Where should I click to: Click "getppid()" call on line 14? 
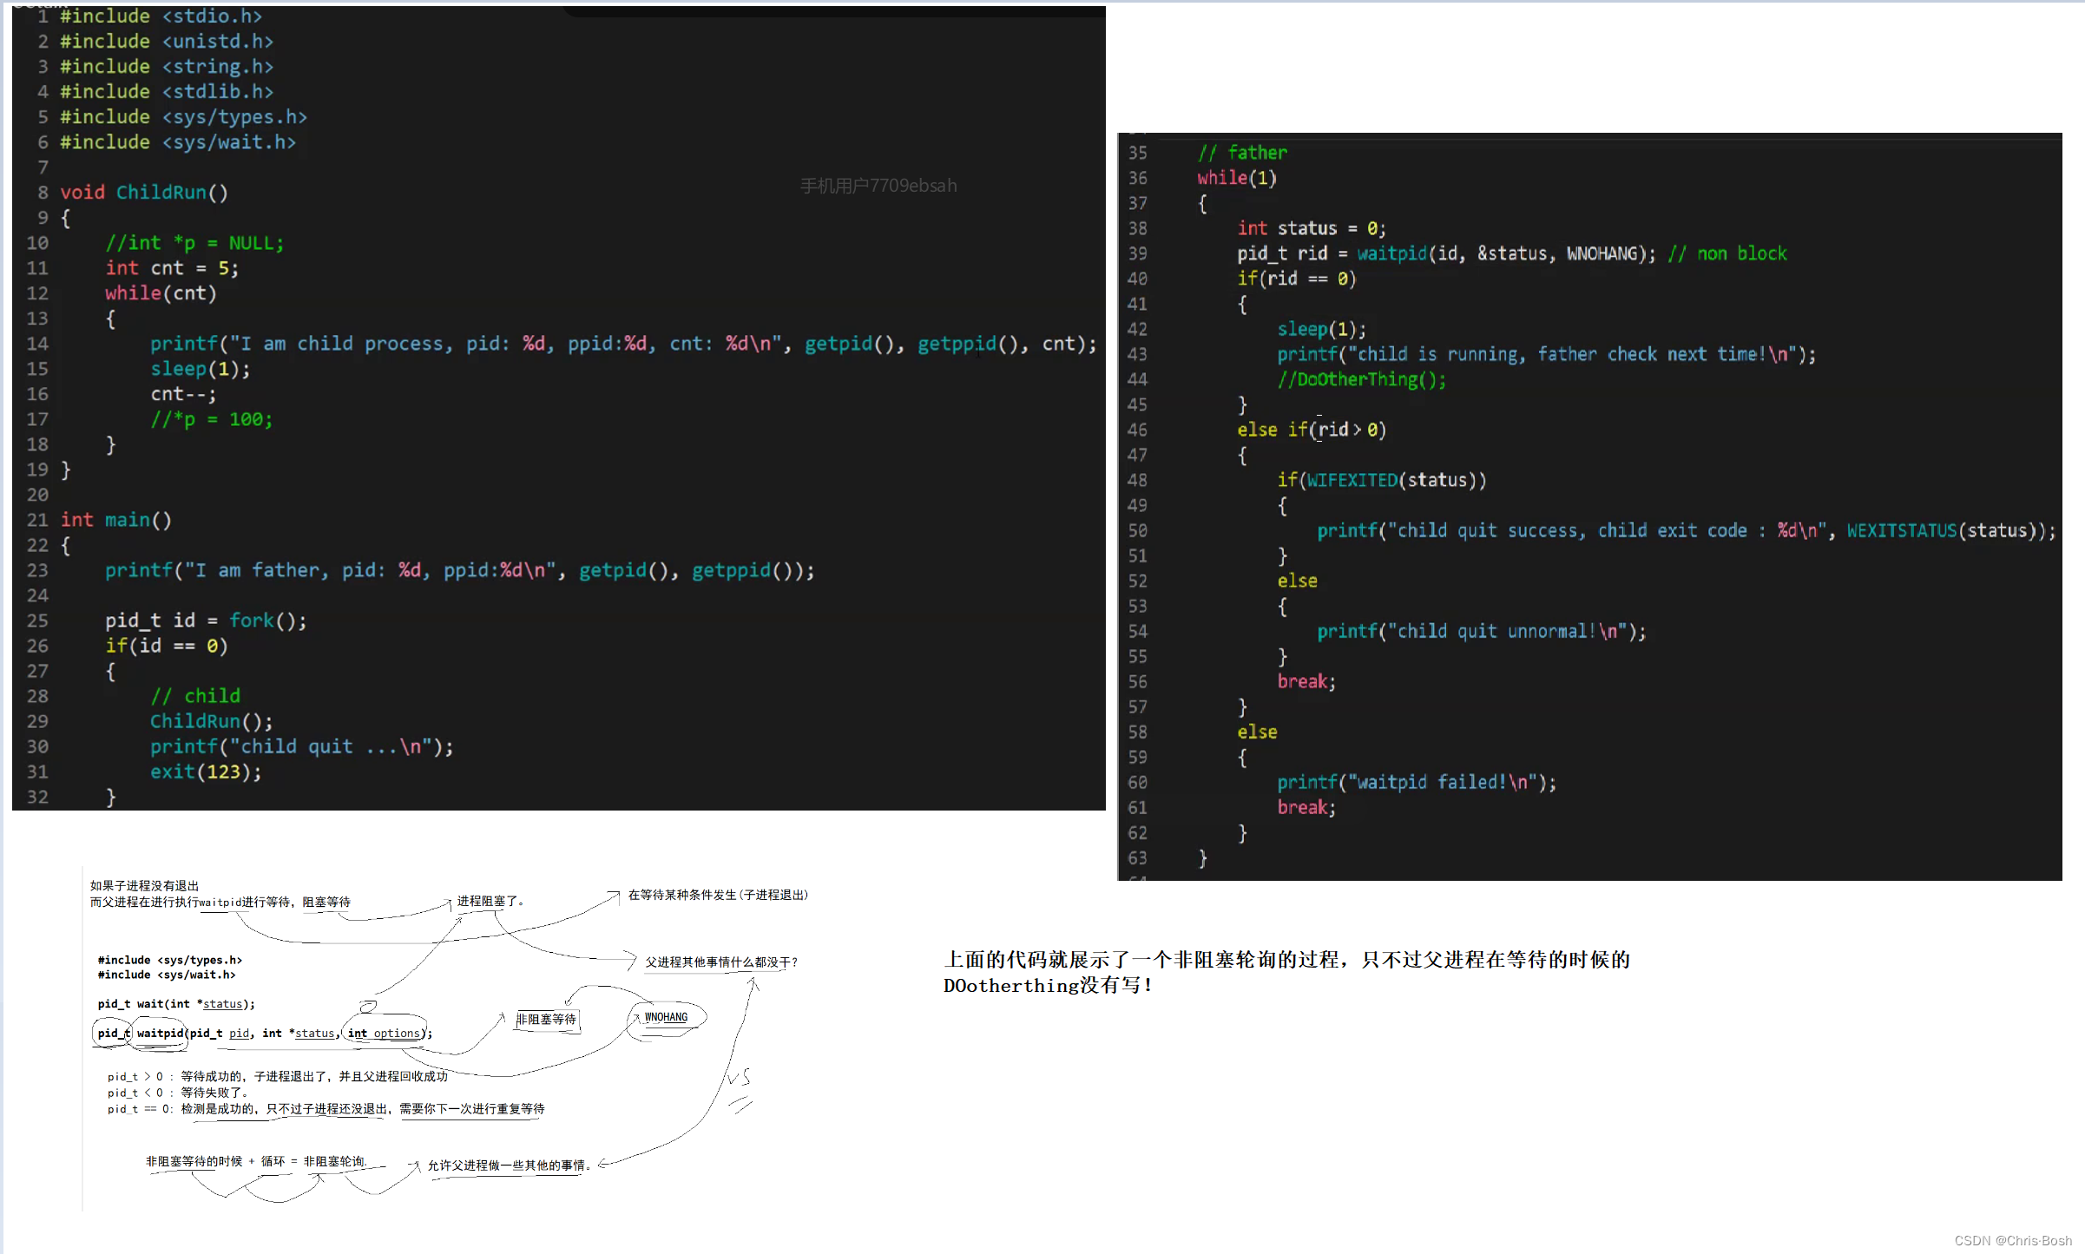968,344
